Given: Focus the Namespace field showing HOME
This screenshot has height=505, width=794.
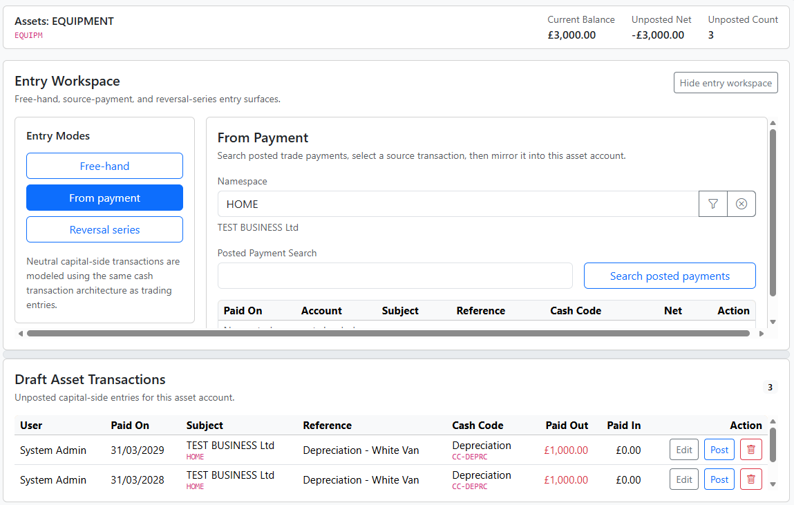Looking at the screenshot, I should coord(458,204).
